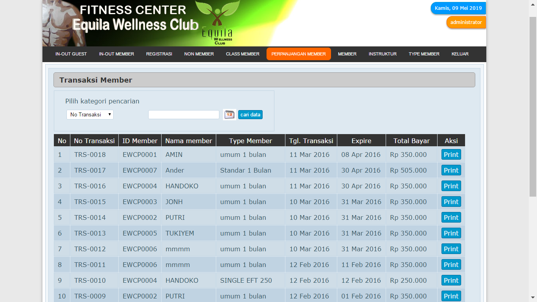Click KELUAR to log out
Image resolution: width=537 pixels, height=302 pixels.
(460, 54)
